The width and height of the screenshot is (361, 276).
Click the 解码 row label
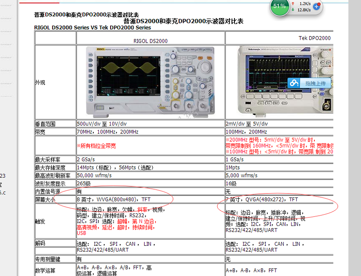click(x=40, y=243)
